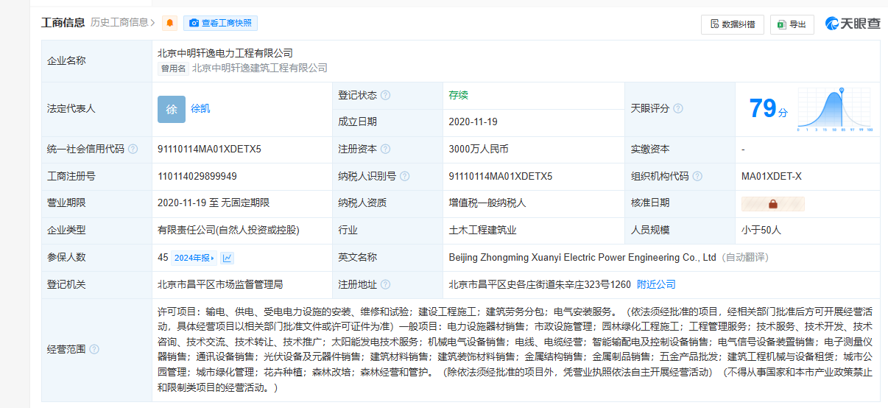Image resolution: width=888 pixels, height=408 pixels.
Task: Click the (自动翻译) note
Action: [x=744, y=258]
